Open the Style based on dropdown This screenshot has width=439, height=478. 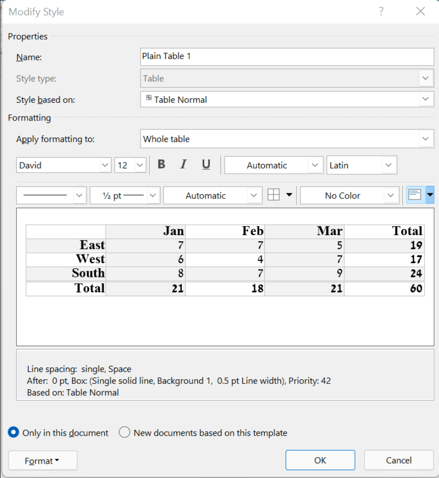[x=426, y=99]
